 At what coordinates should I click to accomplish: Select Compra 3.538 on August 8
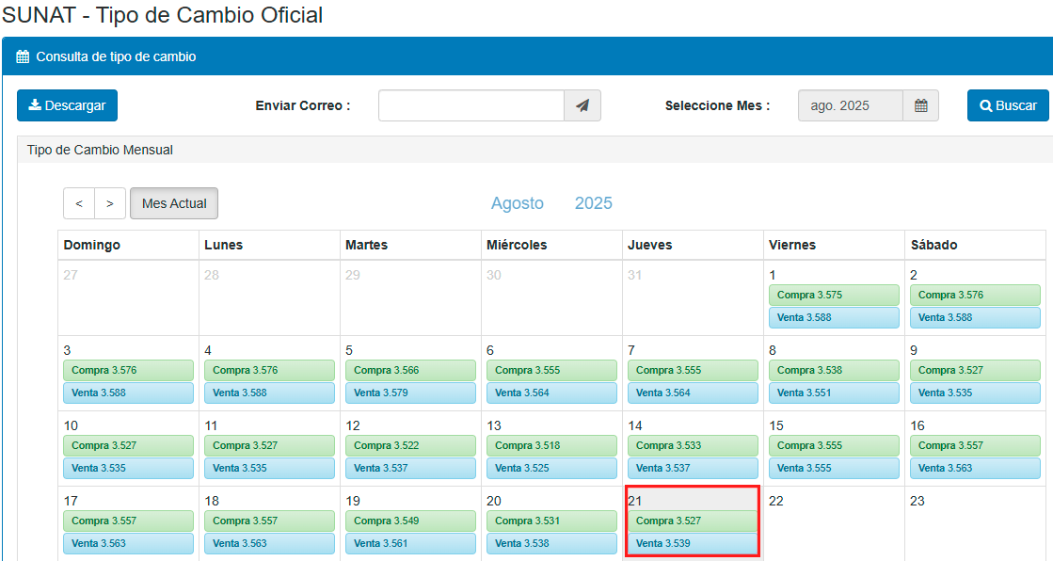pyautogui.click(x=834, y=370)
